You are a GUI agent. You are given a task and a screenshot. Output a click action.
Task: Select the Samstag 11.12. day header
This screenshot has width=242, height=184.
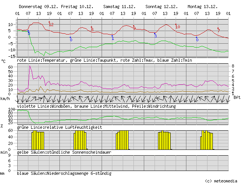coord(119,7)
